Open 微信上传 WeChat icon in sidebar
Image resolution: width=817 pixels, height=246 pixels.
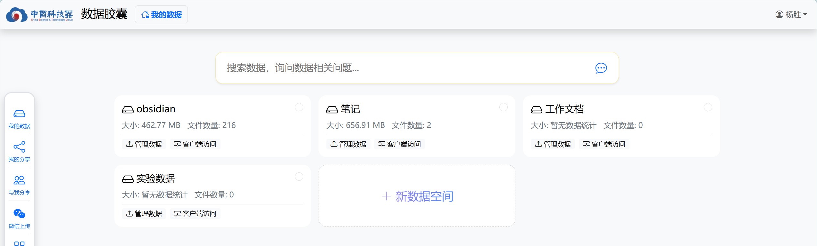[19, 213]
